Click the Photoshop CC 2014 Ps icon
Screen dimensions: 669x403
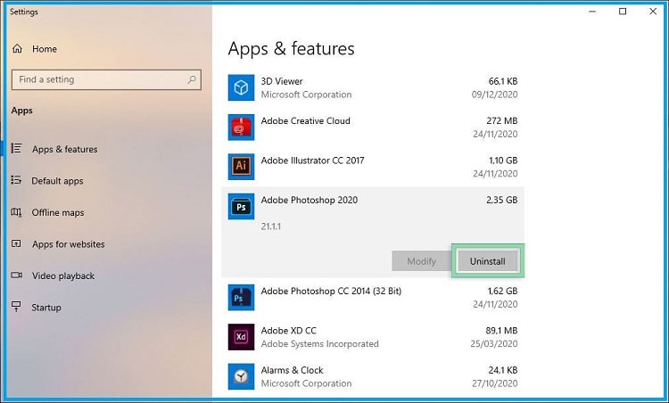tap(241, 297)
